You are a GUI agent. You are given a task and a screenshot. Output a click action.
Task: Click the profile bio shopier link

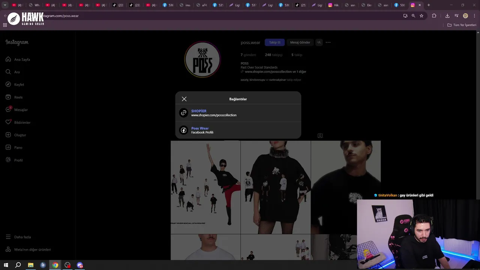pos(275,72)
